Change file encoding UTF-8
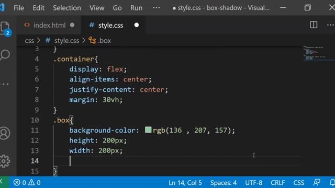 [x=253, y=183]
